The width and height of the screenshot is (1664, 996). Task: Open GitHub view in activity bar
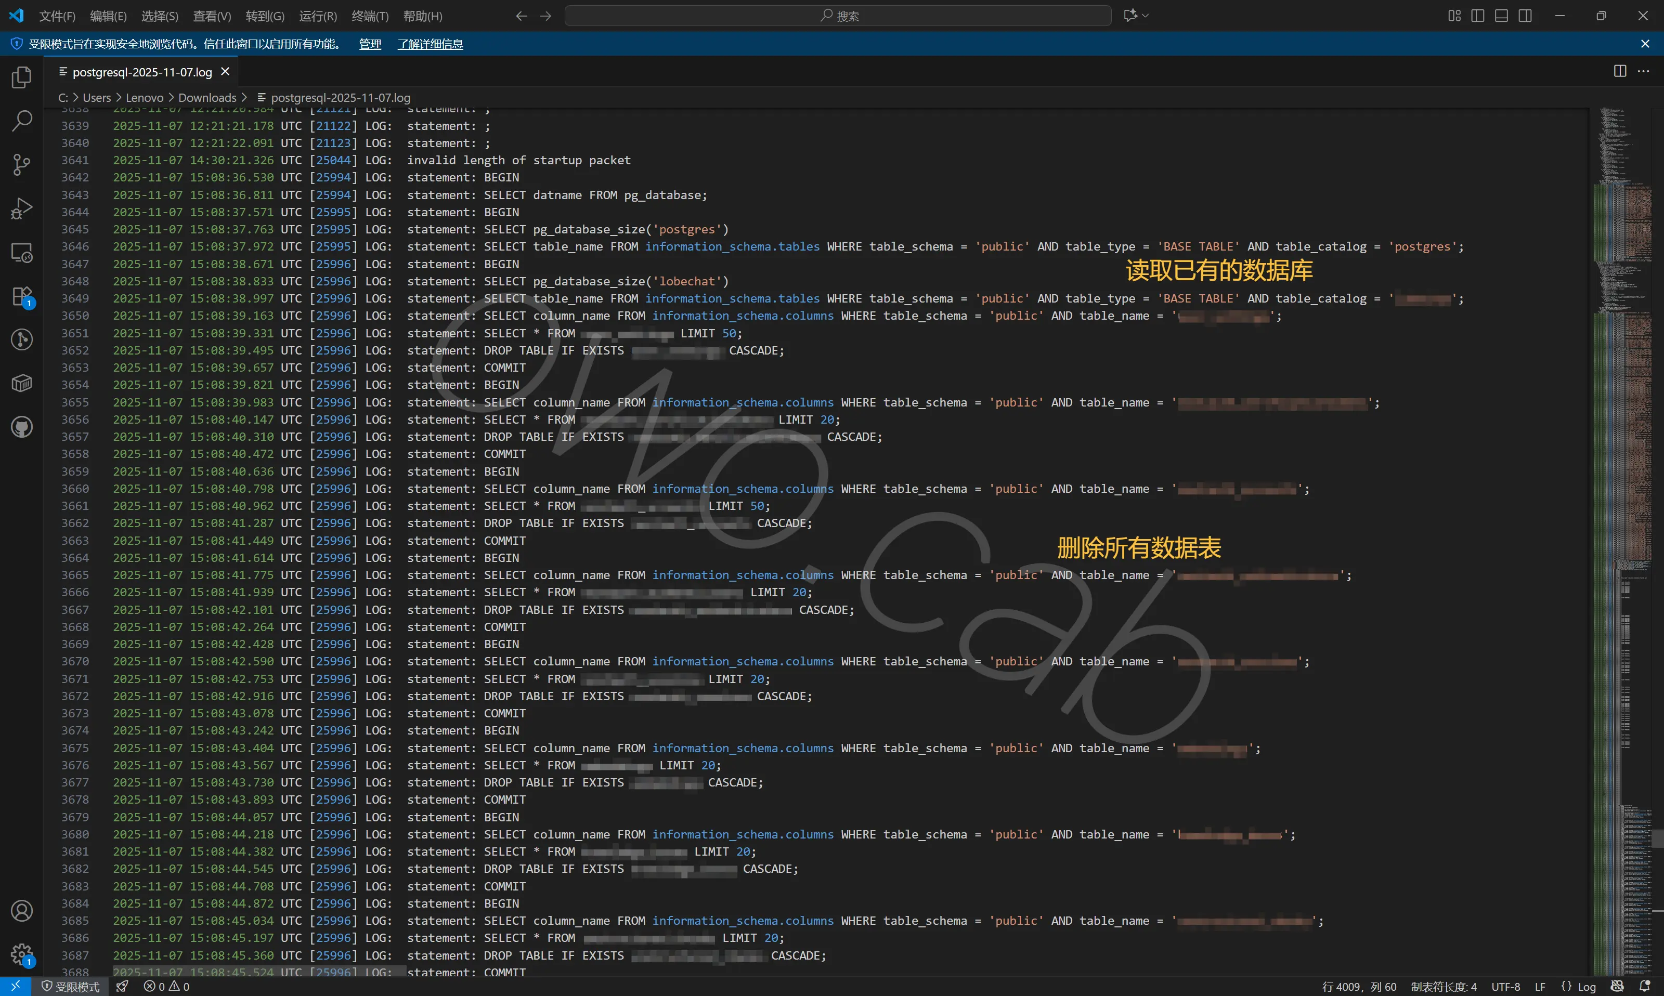click(x=21, y=427)
